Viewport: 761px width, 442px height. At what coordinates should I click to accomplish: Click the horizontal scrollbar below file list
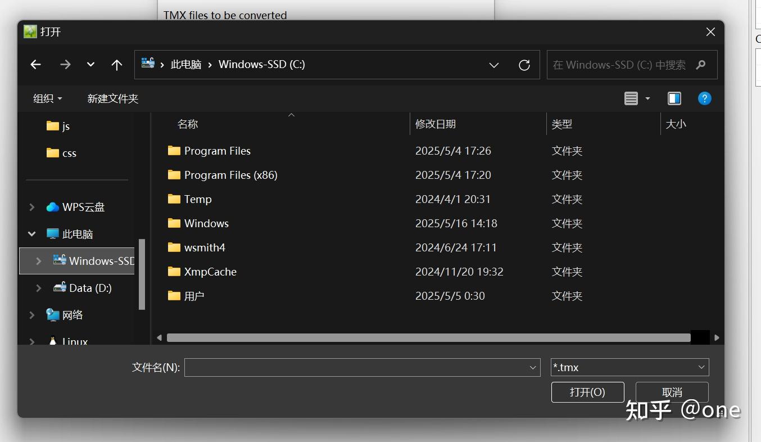427,337
